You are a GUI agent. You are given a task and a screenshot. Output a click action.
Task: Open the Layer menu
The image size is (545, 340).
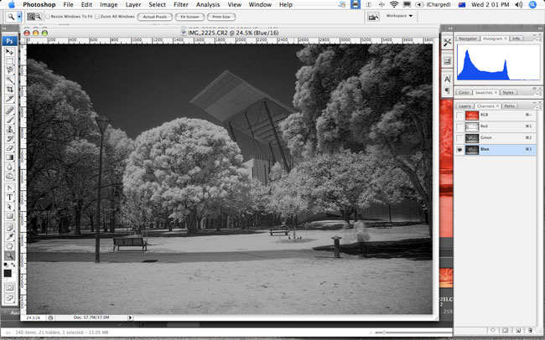pos(133,4)
